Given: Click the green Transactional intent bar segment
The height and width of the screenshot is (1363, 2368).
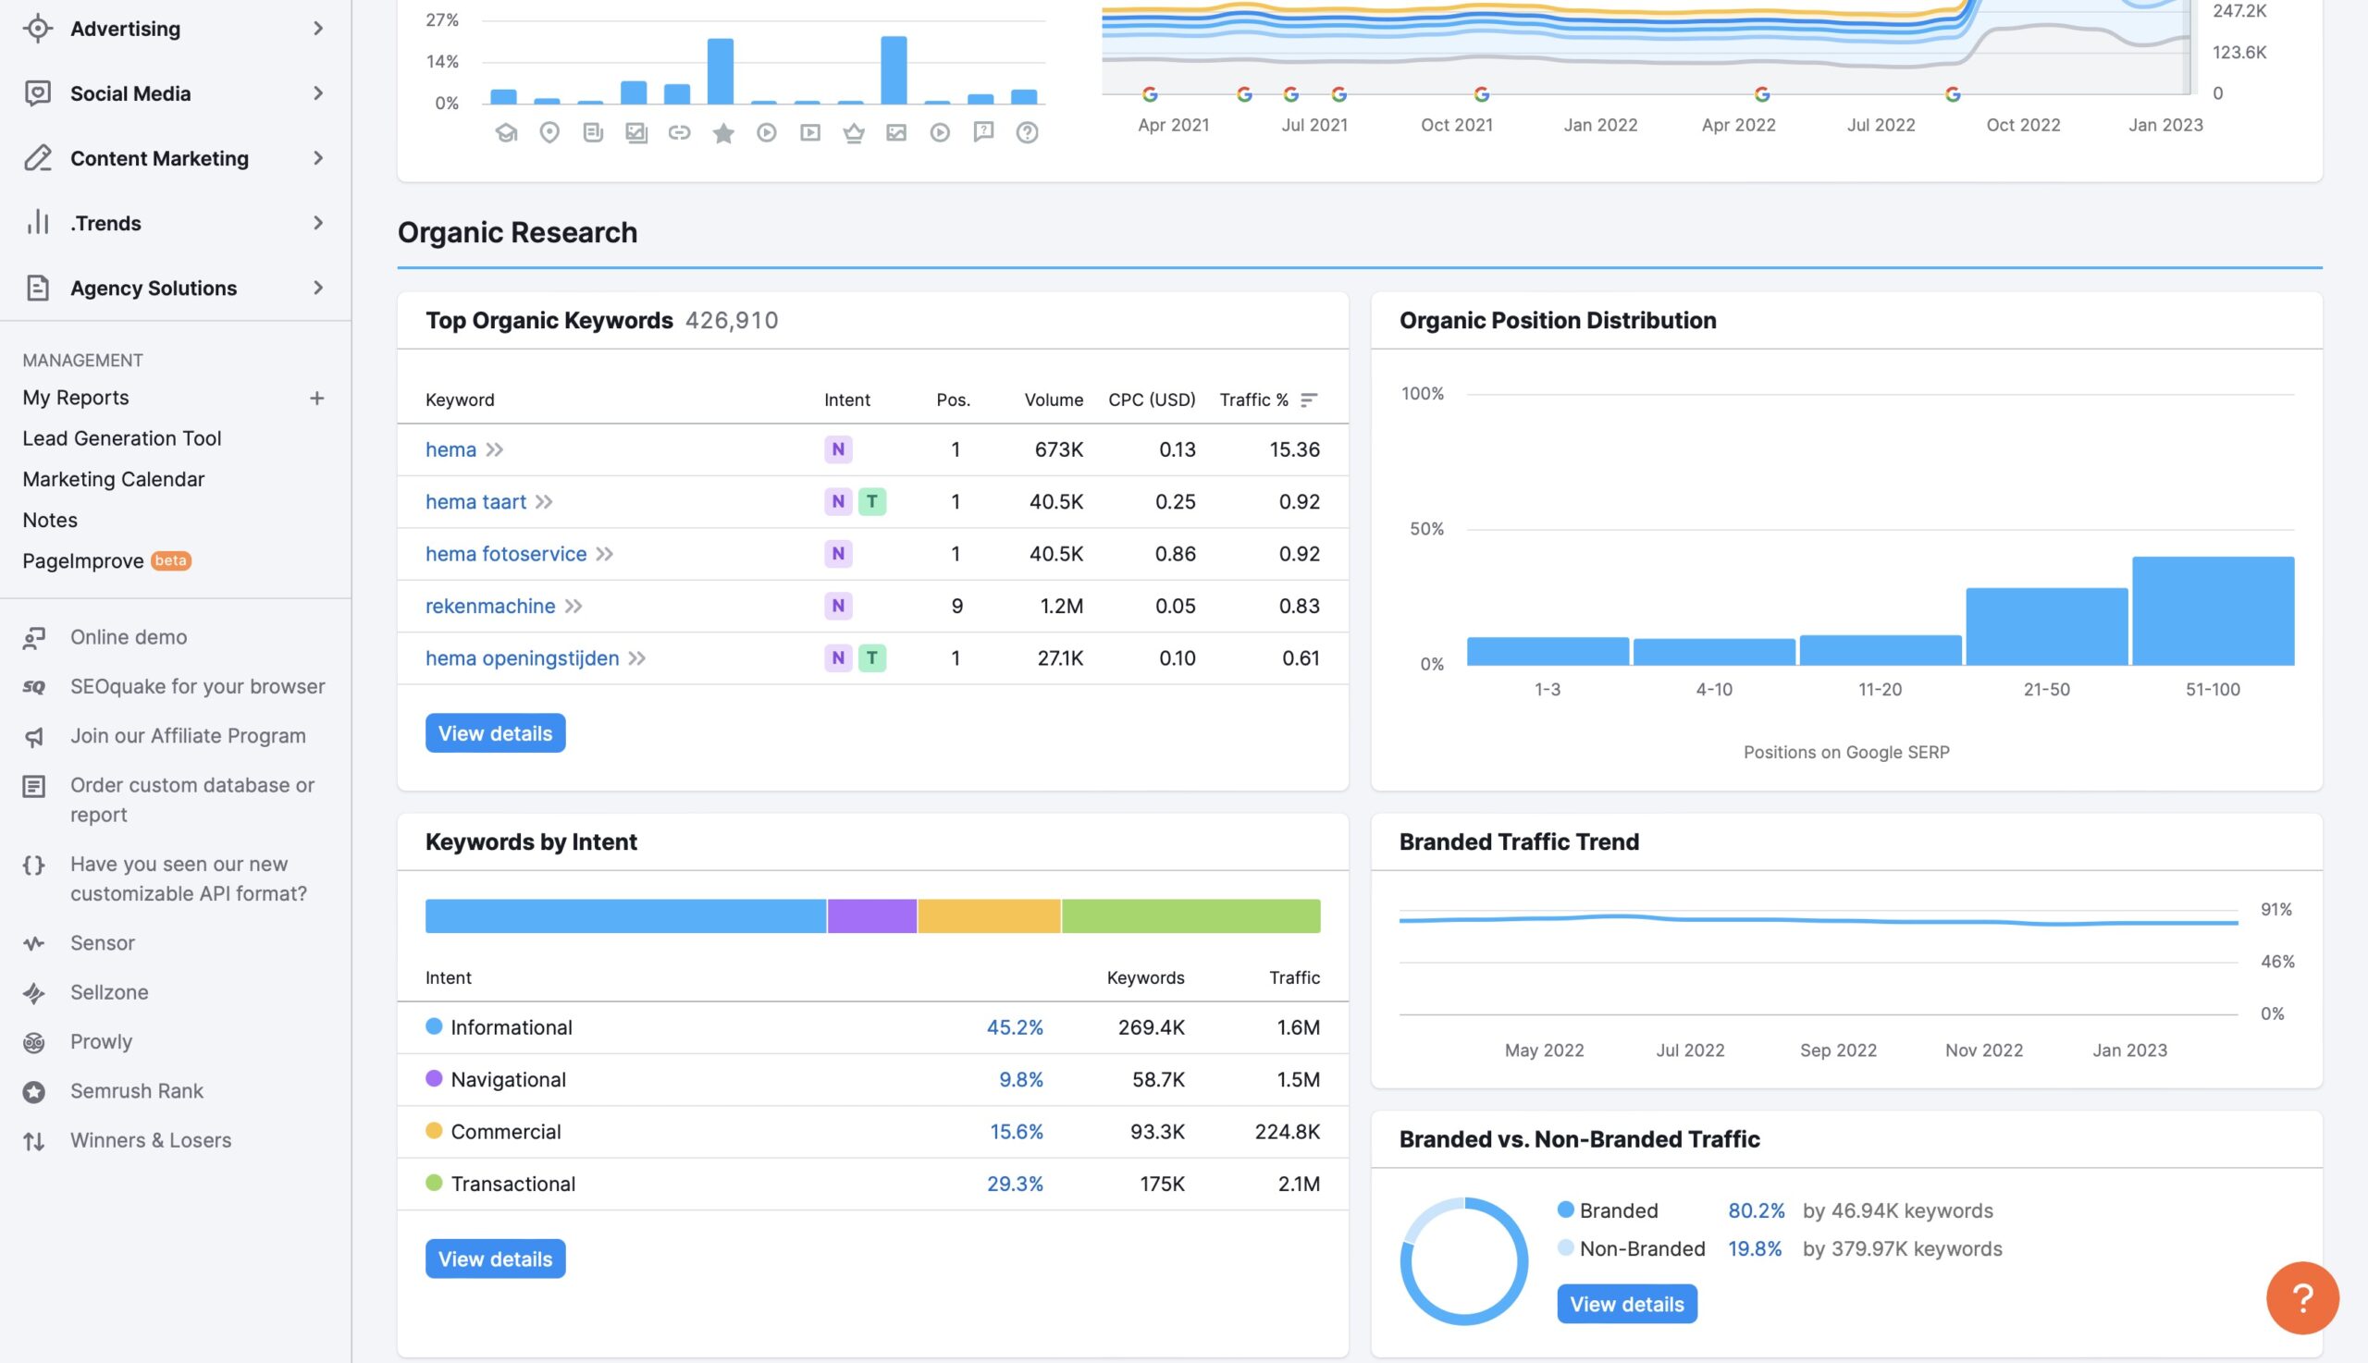Looking at the screenshot, I should pos(1191,916).
